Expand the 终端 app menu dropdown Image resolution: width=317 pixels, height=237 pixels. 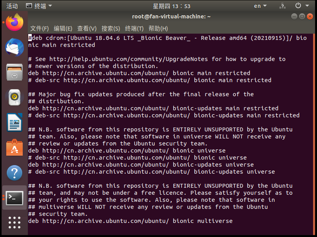[39, 6]
